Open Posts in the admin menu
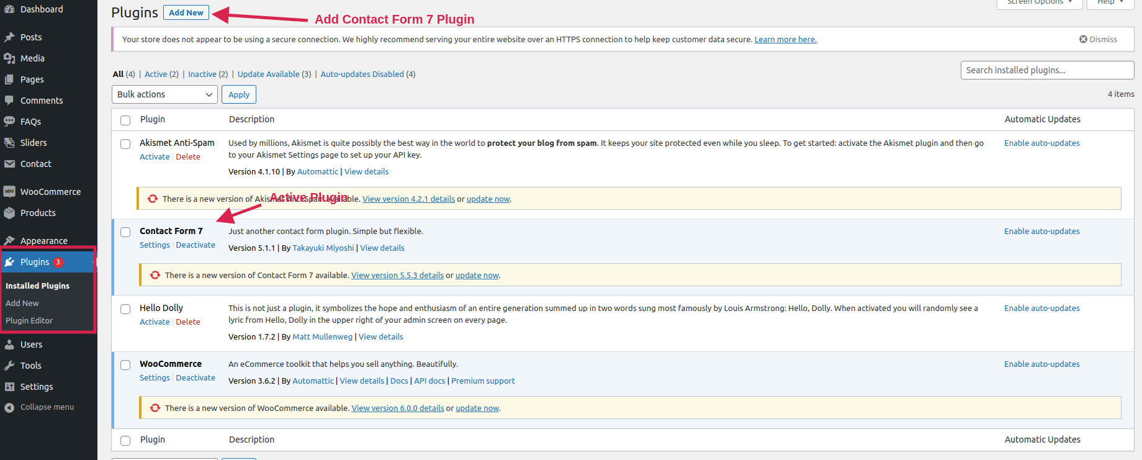This screenshot has height=460, width=1142. (x=31, y=37)
